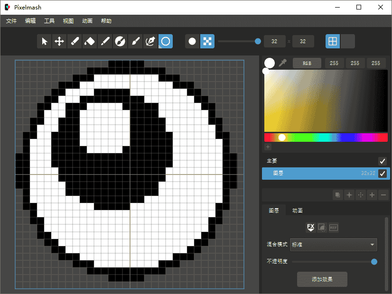392x294 pixels.
Task: Pick color with the eyedropper icon
Action: pos(283,63)
